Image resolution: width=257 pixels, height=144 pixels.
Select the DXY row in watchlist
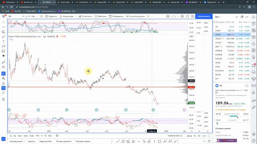[x=232, y=78]
